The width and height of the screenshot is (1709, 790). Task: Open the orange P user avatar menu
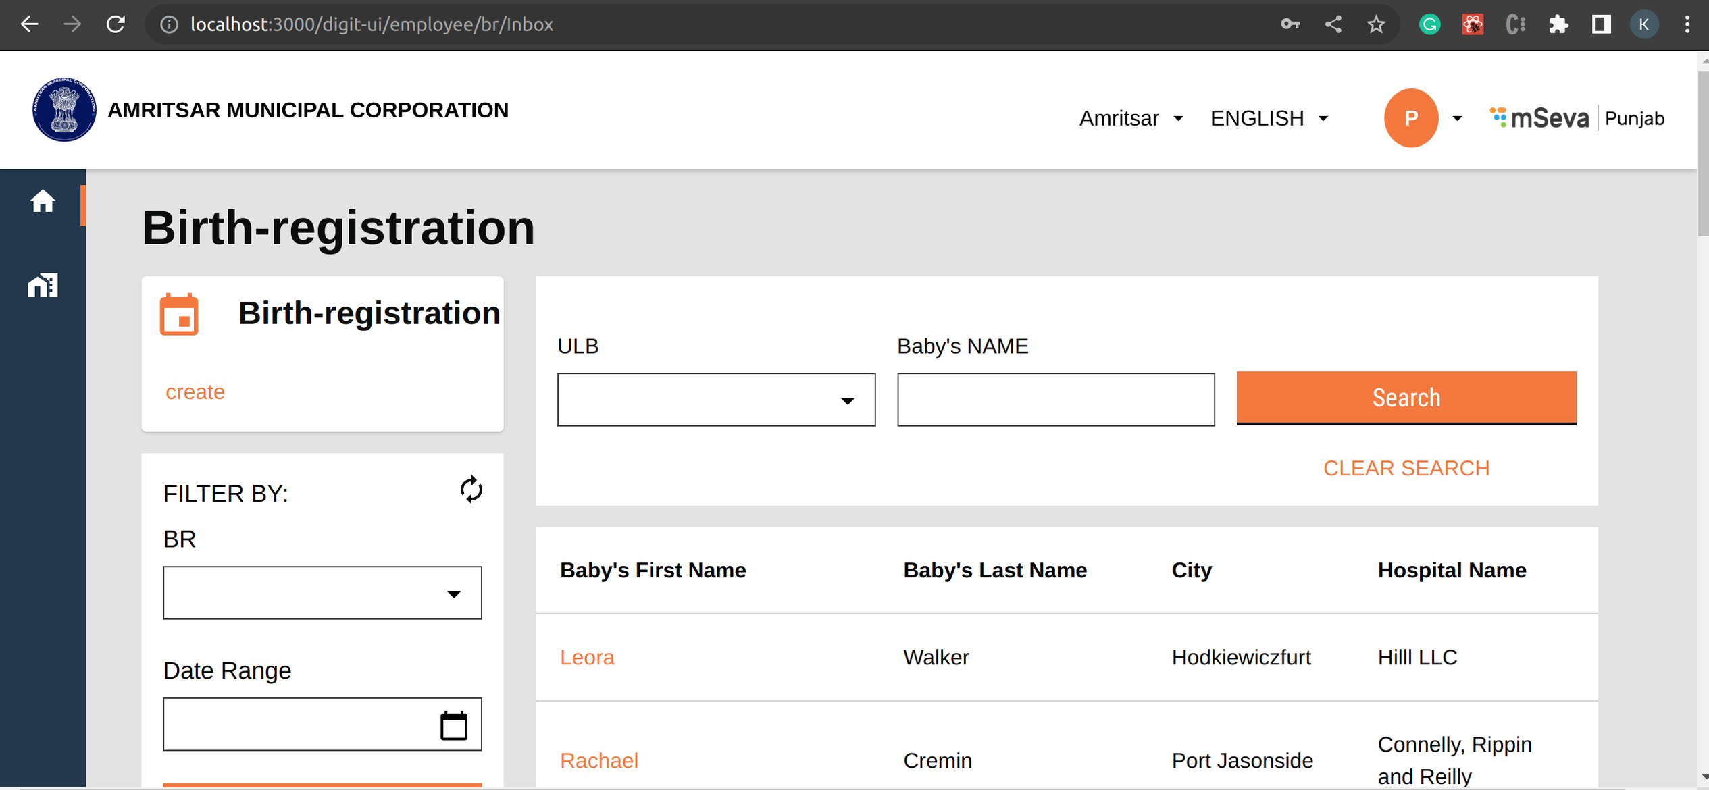point(1410,118)
